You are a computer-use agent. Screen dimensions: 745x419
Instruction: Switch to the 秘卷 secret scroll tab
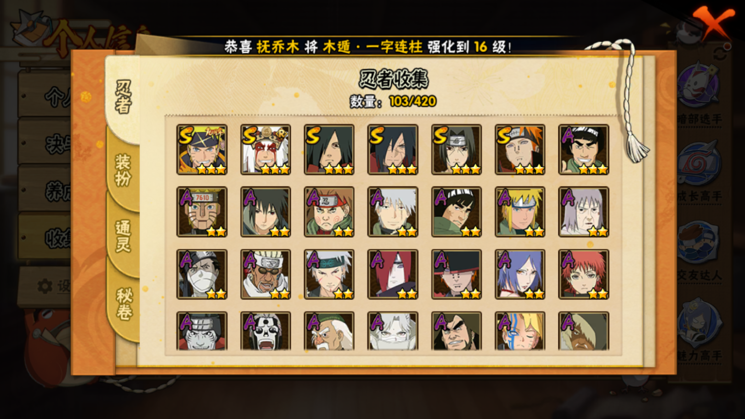point(123,304)
